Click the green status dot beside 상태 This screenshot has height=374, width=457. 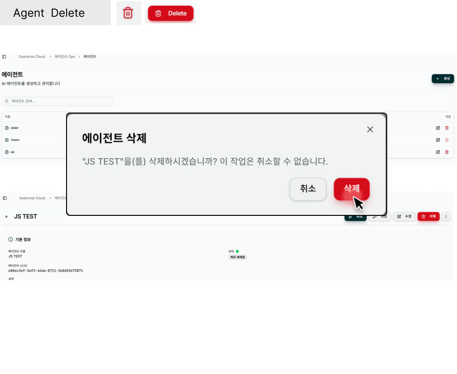(237, 250)
